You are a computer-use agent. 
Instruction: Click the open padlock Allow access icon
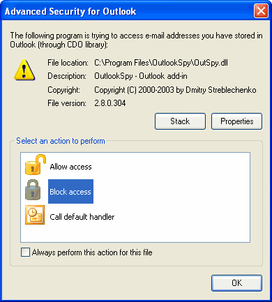pos(36,165)
